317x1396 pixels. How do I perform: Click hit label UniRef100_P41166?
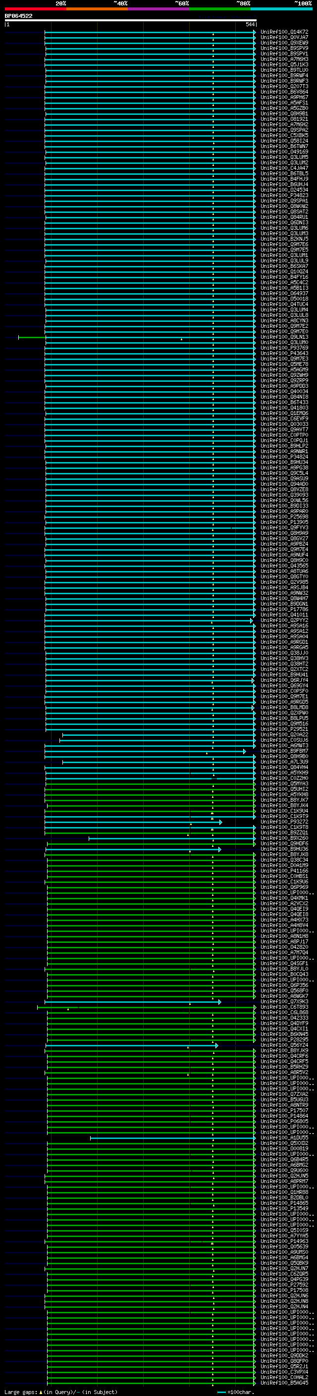pos(284,870)
